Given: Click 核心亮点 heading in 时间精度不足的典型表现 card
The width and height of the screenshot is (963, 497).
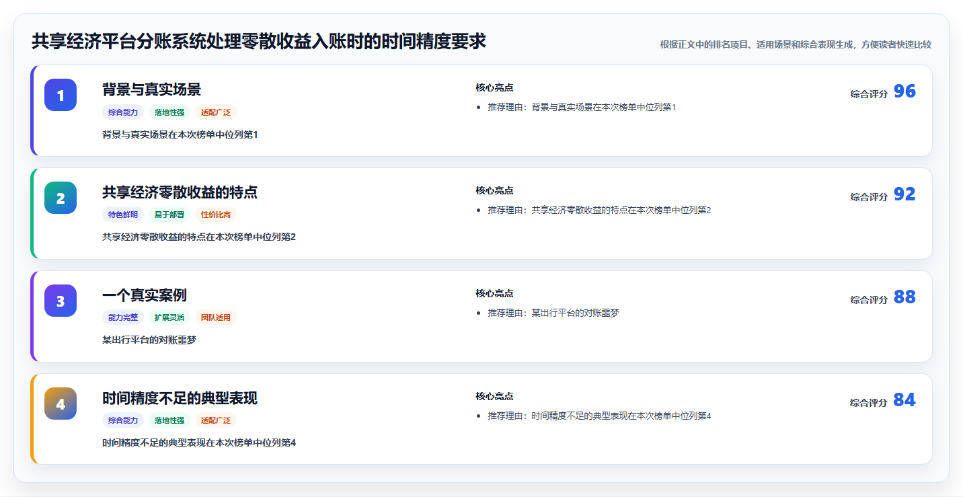Looking at the screenshot, I should (x=494, y=397).
